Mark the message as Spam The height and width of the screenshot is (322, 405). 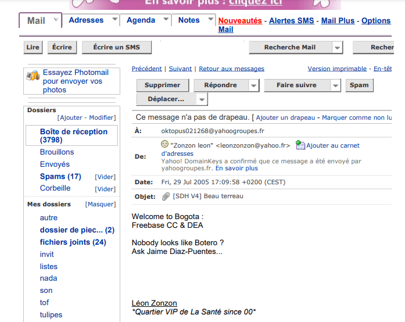(359, 85)
